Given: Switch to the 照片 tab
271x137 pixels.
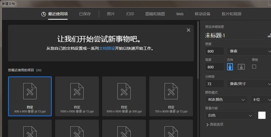Looking at the screenshot, I should click(111, 14).
